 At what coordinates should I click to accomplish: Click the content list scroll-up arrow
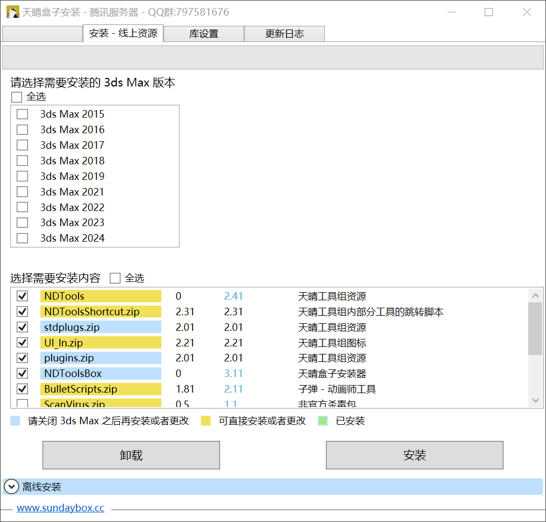(536, 296)
